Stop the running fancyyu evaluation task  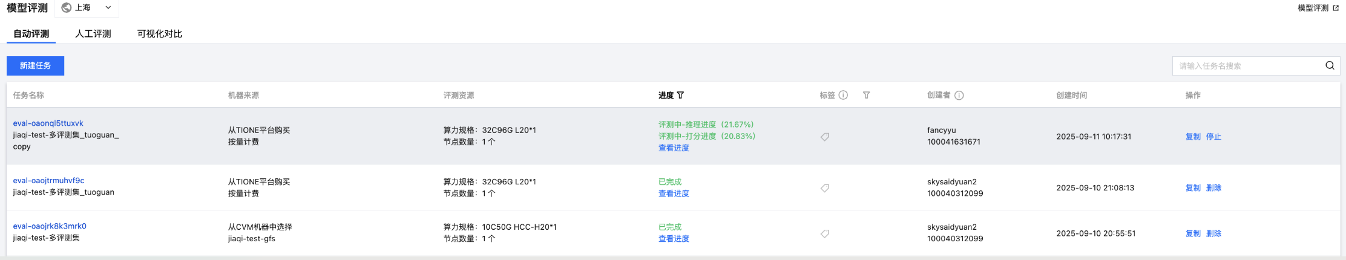[x=1213, y=137]
